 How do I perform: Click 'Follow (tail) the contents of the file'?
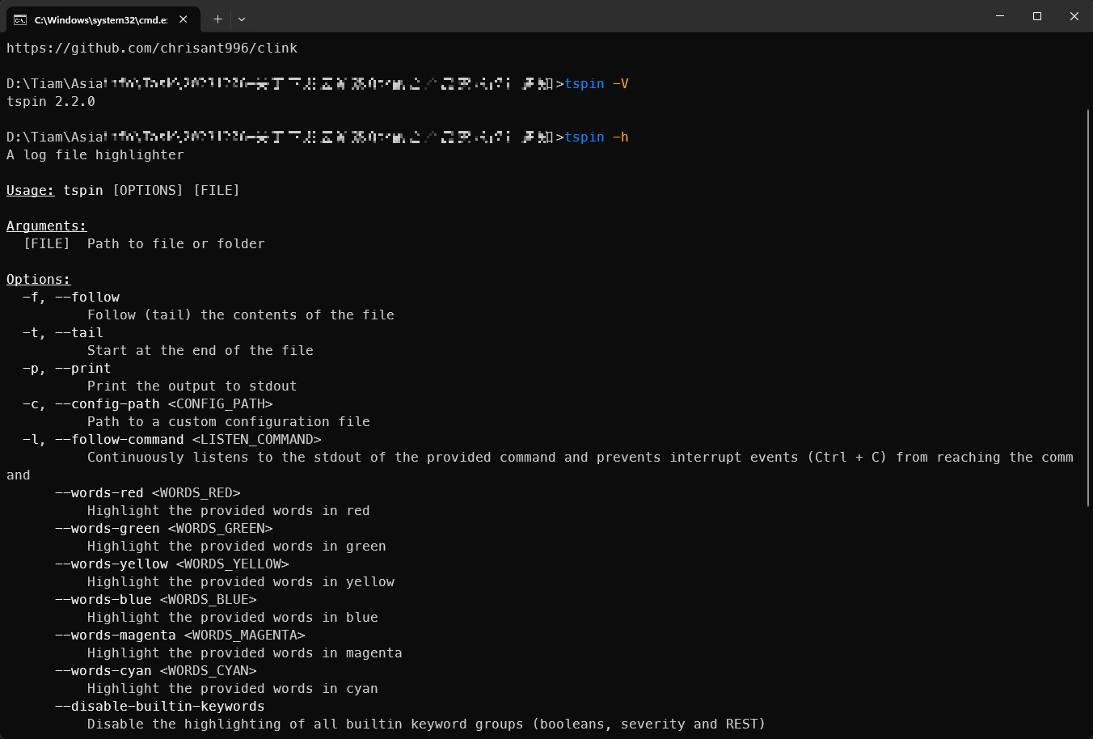point(241,315)
